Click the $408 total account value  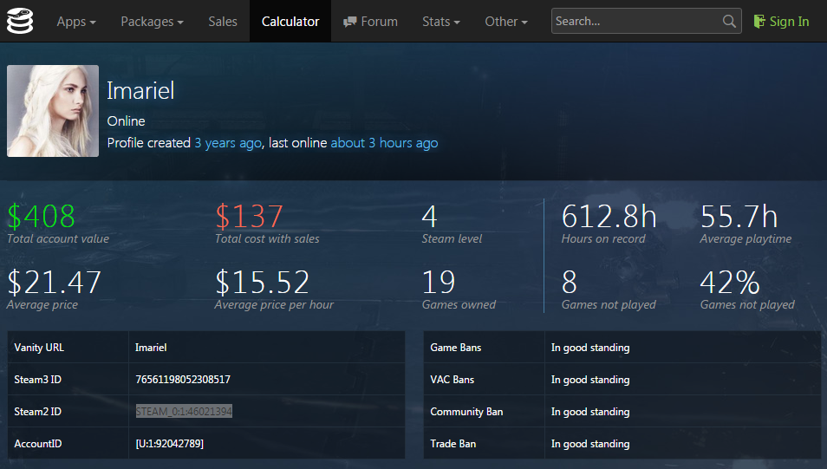[x=41, y=217]
